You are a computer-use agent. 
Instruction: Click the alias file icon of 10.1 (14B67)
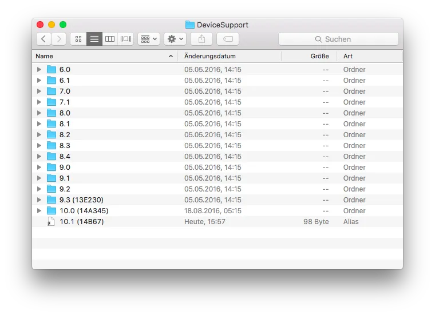pos(52,221)
